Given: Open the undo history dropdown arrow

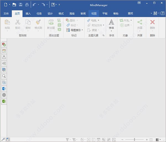Looking at the screenshot, I should point(38,4).
